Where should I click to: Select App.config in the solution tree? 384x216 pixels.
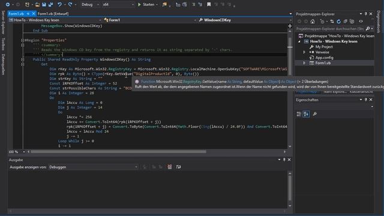point(324,58)
